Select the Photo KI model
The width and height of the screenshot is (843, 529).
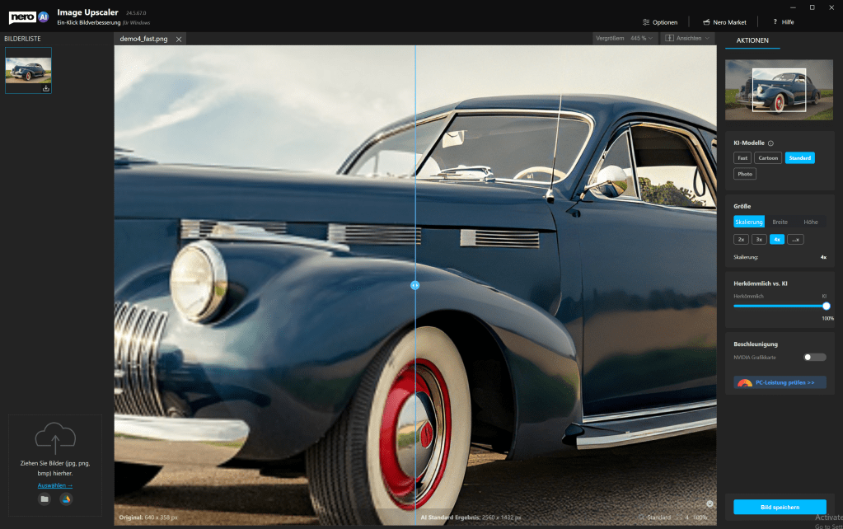tap(745, 174)
